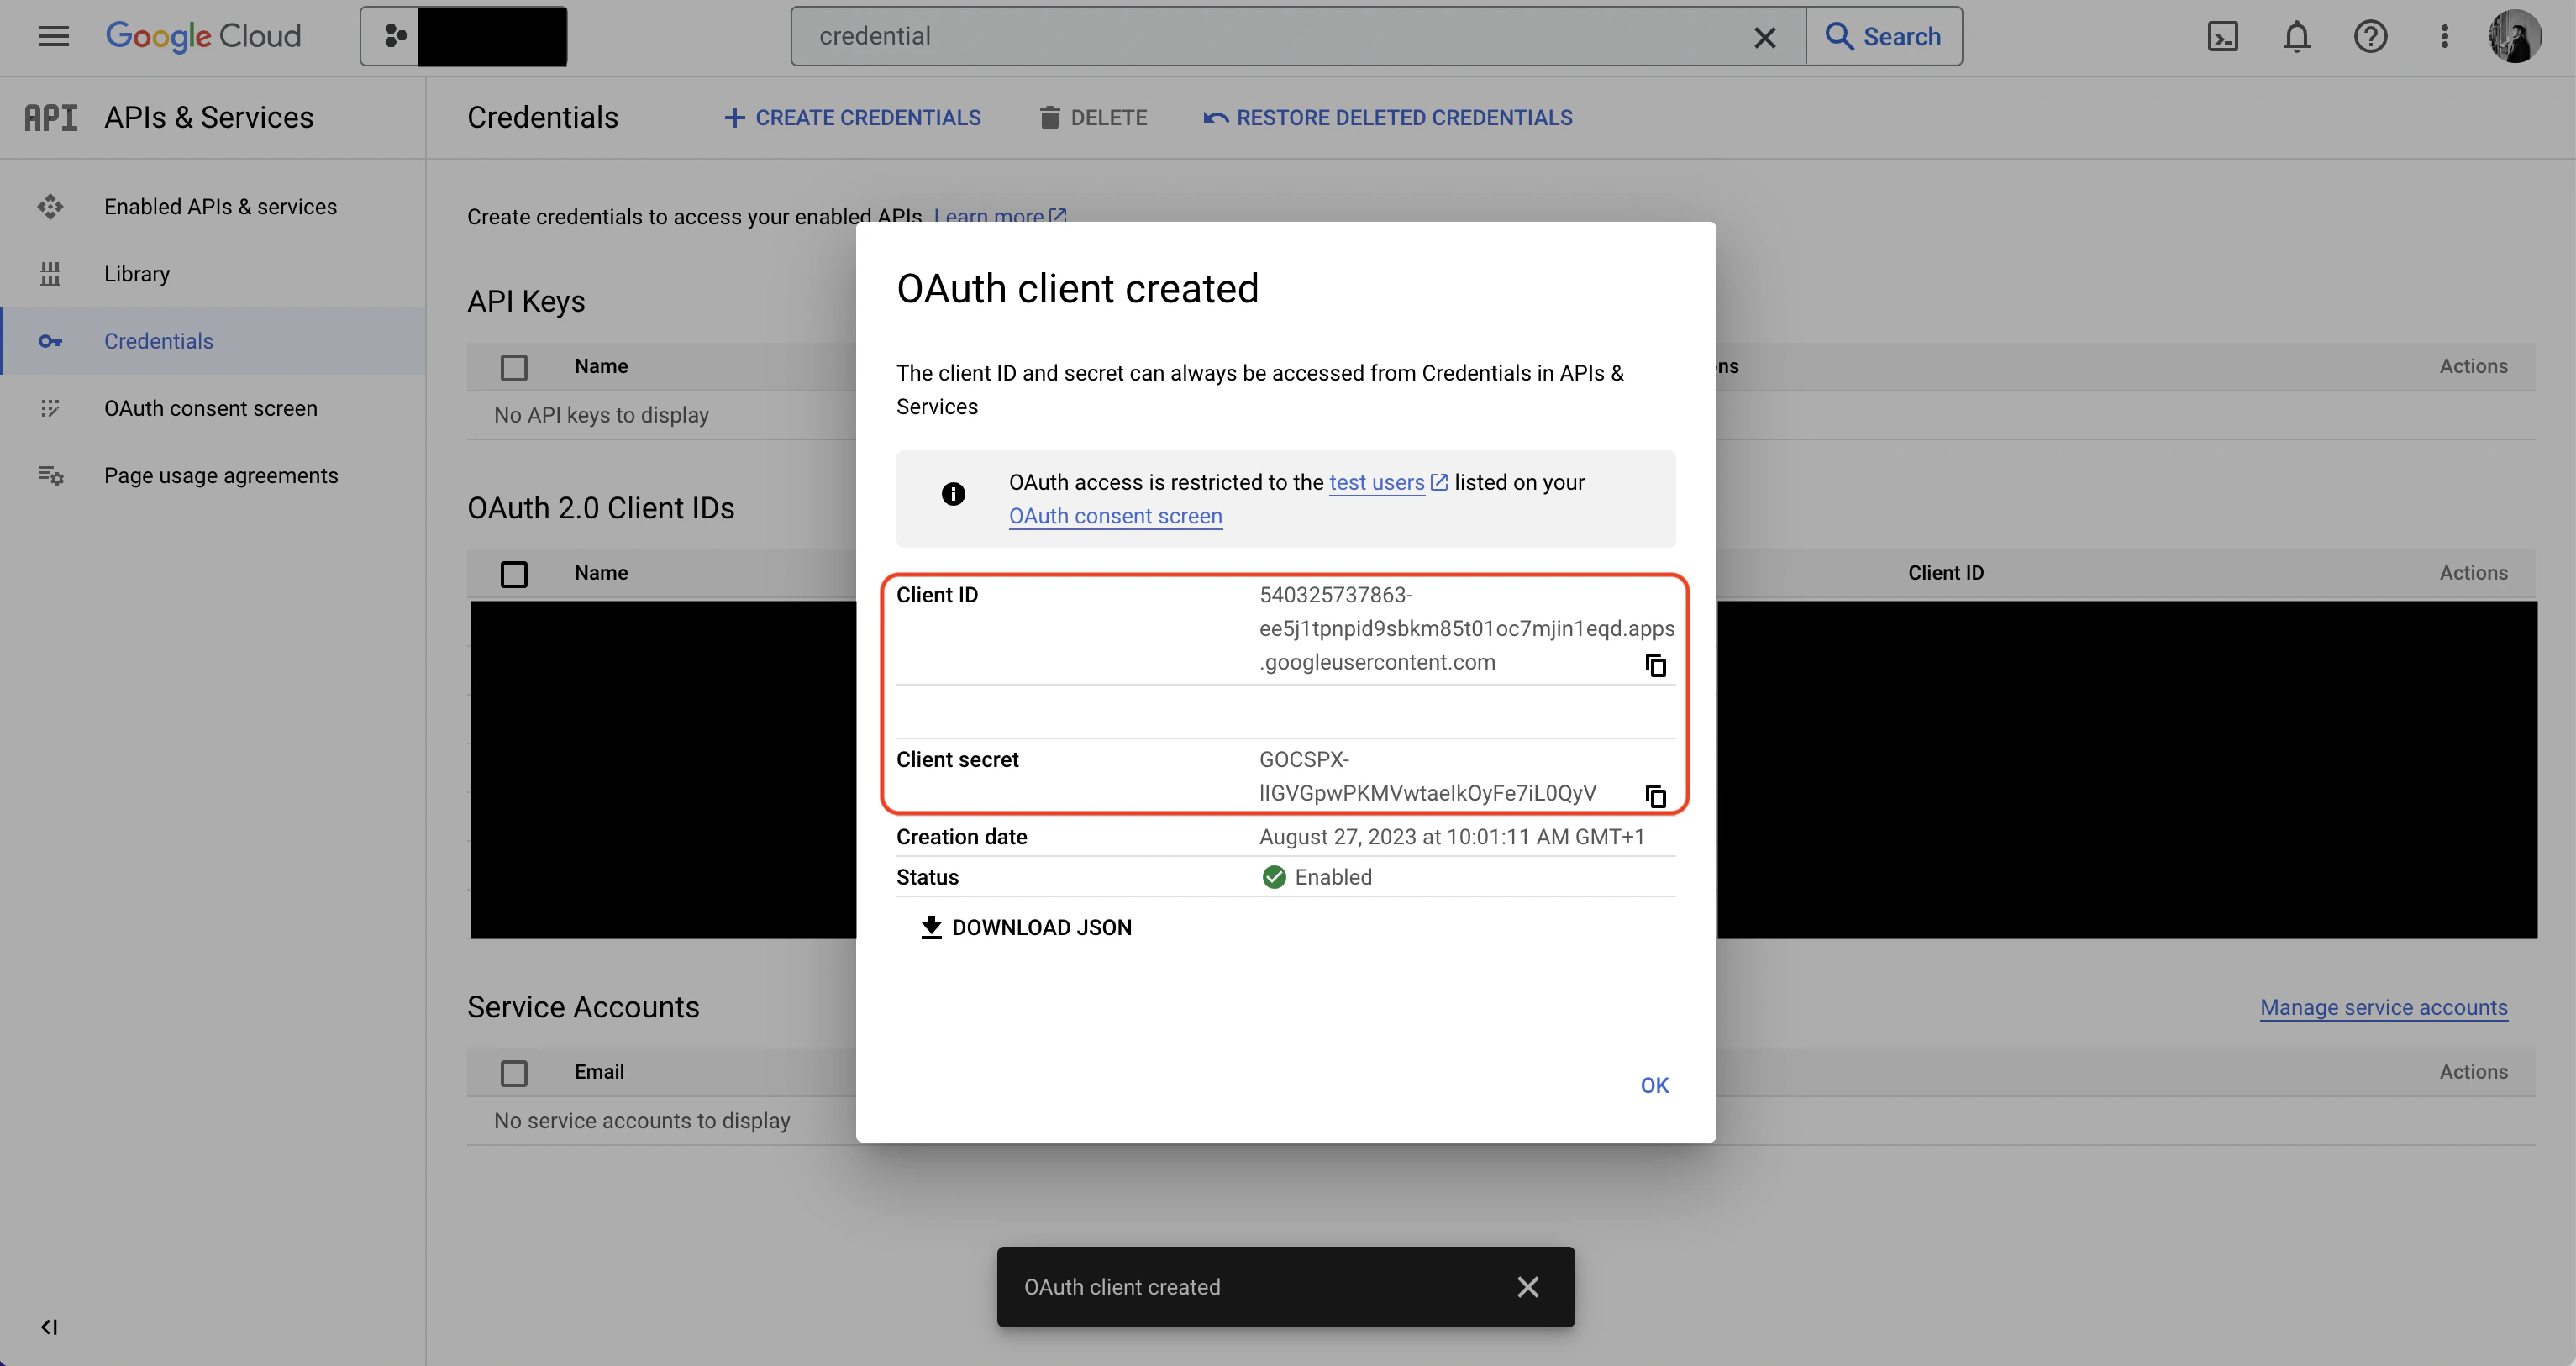This screenshot has height=1366, width=2576.
Task: Activate the Cloud Shell terminal
Action: tap(2223, 36)
